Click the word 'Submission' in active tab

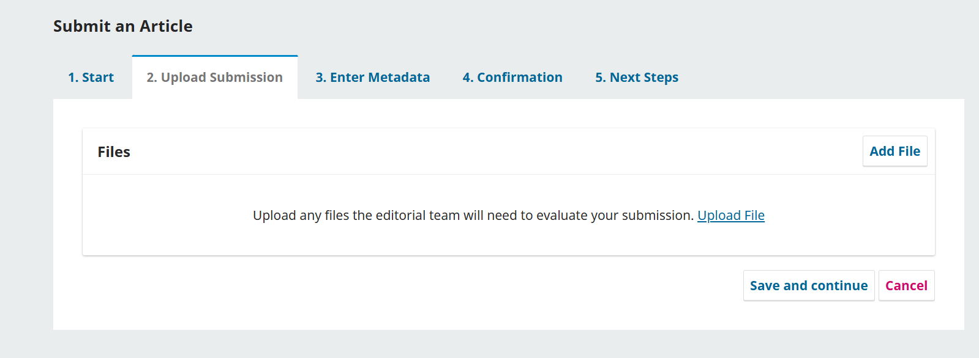(246, 78)
